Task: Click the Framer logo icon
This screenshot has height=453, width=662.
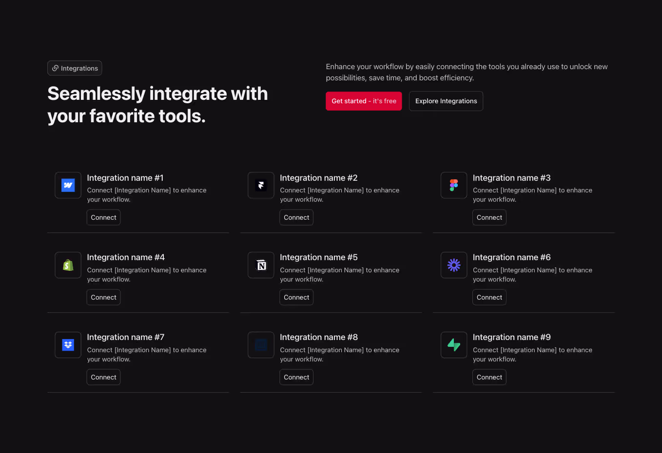Action: click(261, 185)
